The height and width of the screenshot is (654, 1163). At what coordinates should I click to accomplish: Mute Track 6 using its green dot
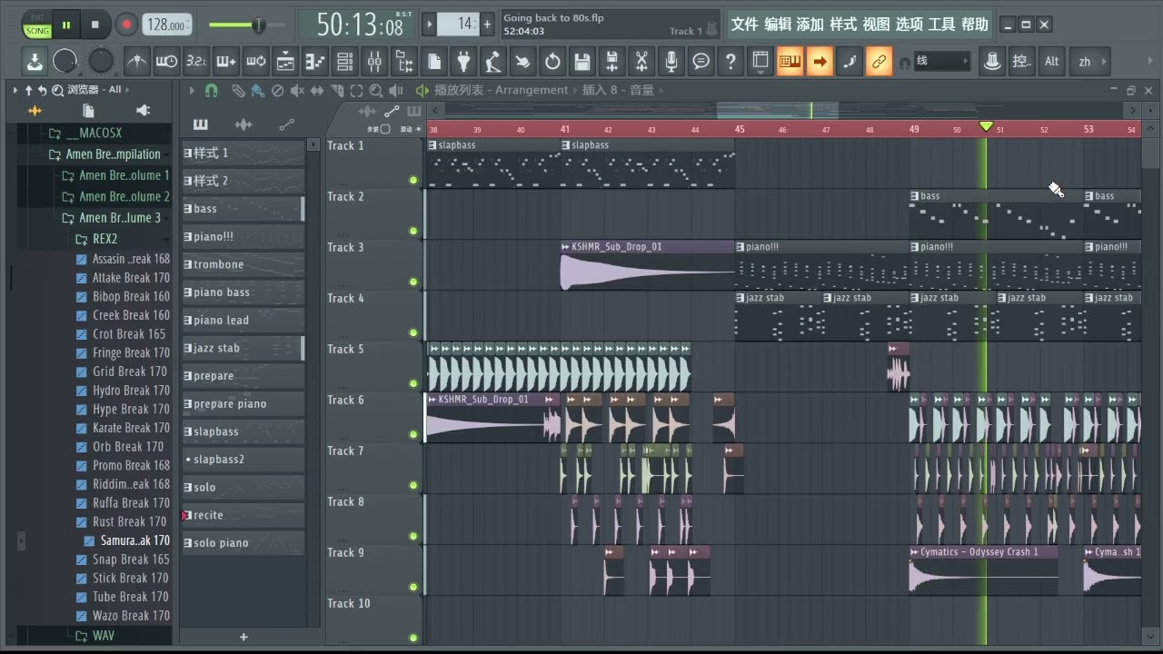pos(413,434)
